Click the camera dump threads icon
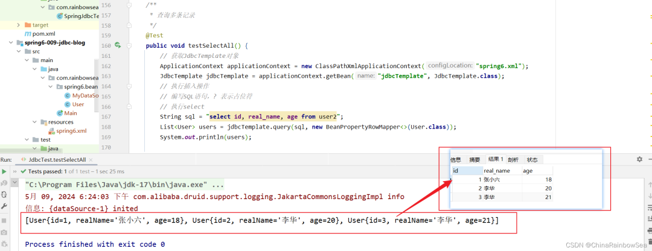Viewport: 652px width, 251px height. (x=4, y=232)
